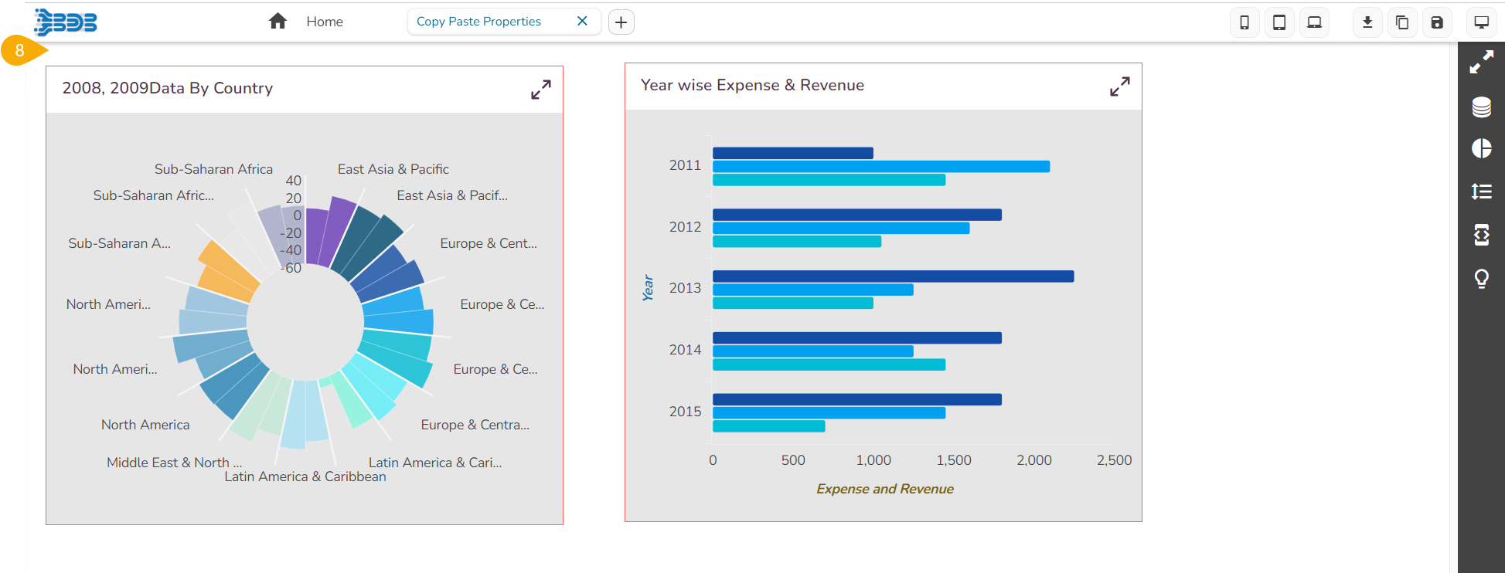The image size is (1505, 573).
Task: Open the pie chart components panel
Action: click(x=1481, y=148)
